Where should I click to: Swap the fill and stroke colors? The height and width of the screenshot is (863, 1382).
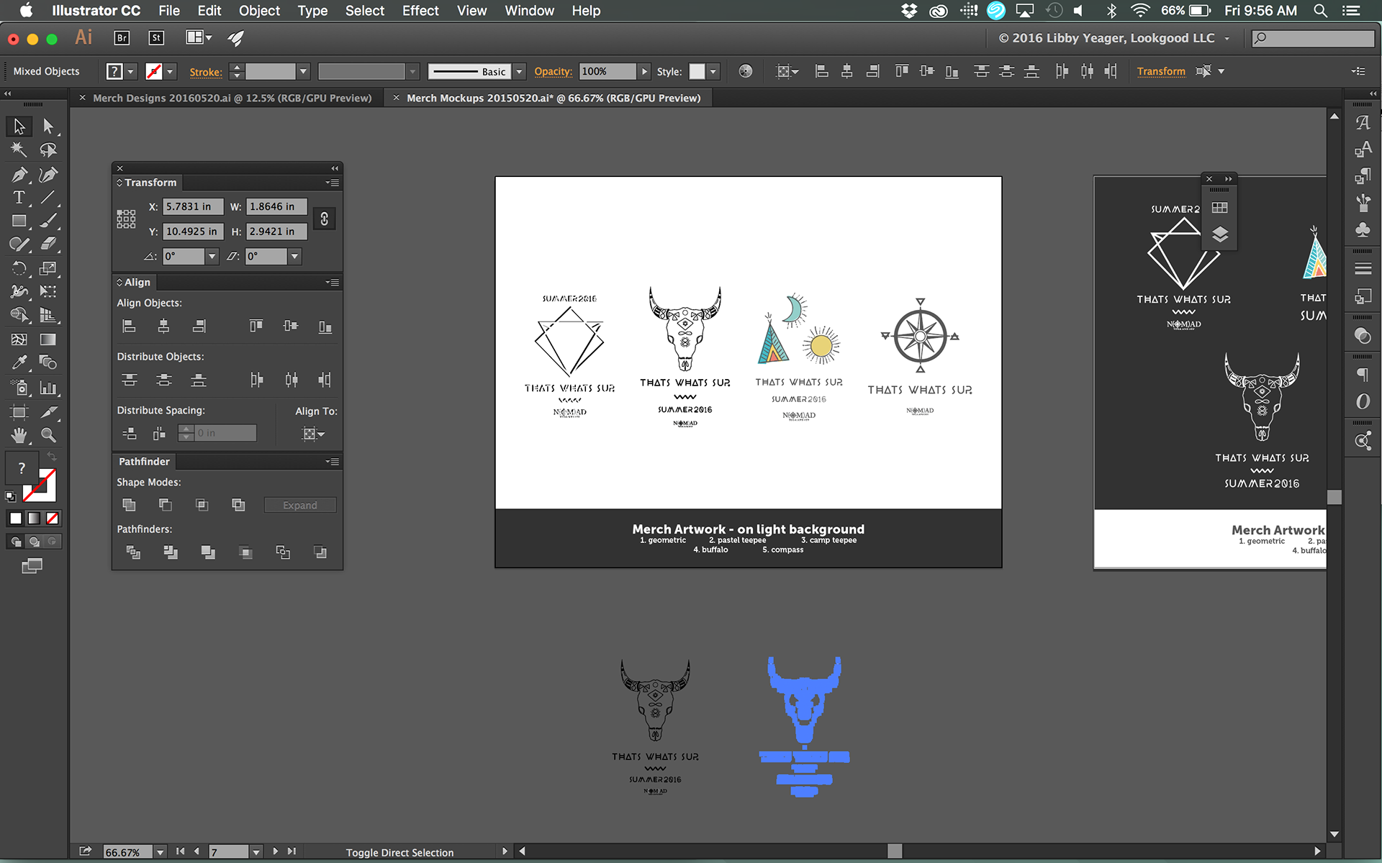coord(52,457)
